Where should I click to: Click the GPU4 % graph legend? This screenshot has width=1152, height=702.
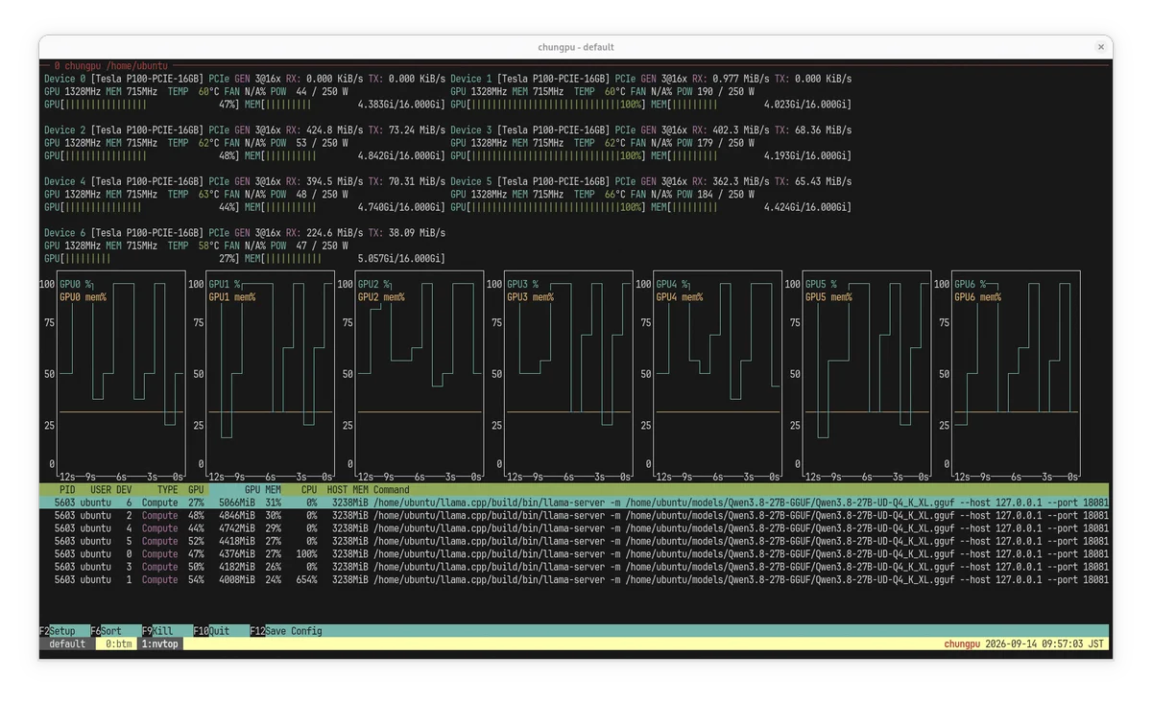[672, 285]
